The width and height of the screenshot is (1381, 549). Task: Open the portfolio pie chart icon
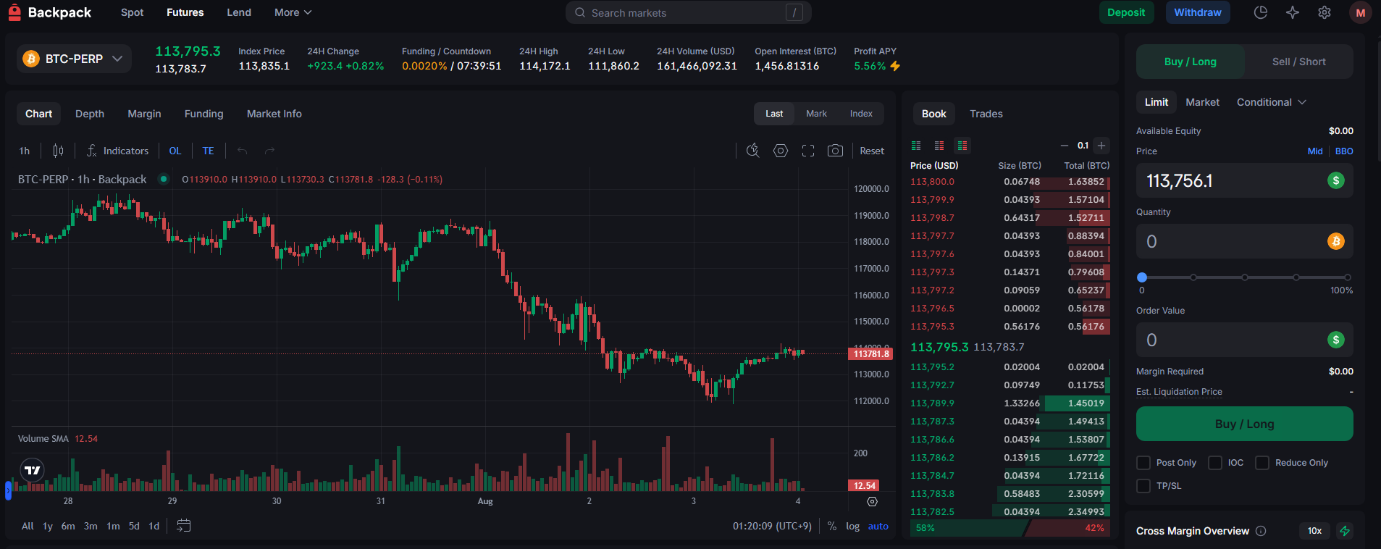(x=1261, y=12)
